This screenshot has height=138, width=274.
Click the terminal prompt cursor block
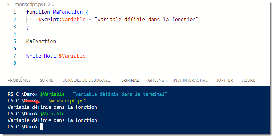[x=41, y=127]
